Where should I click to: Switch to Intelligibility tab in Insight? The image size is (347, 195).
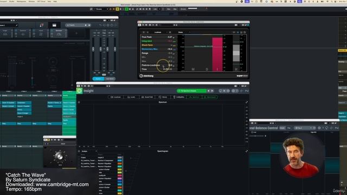pos(178,97)
